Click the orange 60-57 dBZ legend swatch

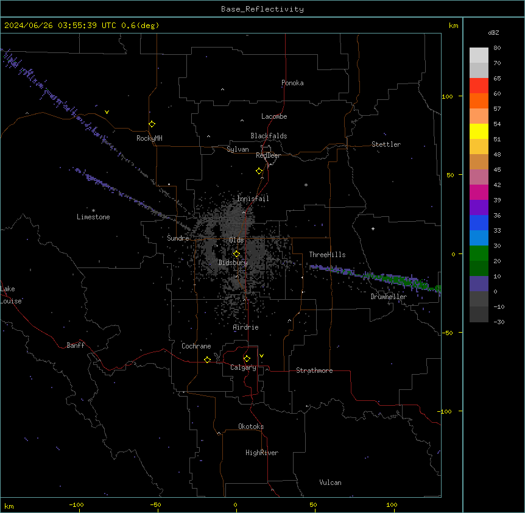click(479, 101)
